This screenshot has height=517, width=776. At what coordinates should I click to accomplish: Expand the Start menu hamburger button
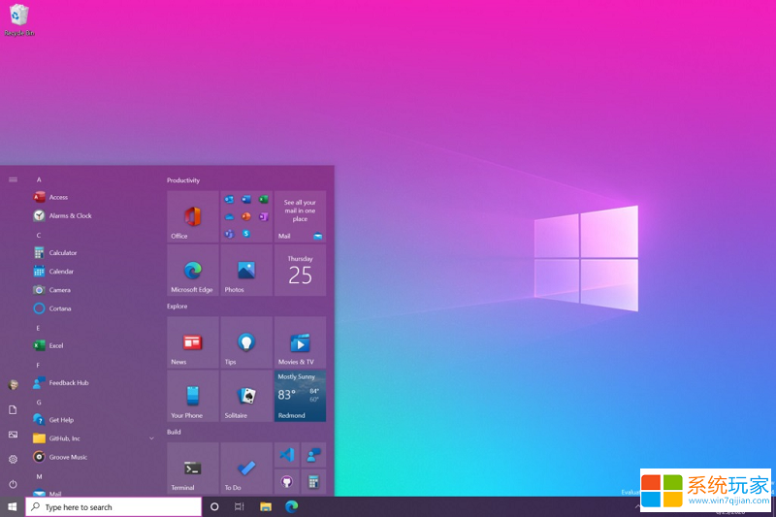click(x=13, y=179)
